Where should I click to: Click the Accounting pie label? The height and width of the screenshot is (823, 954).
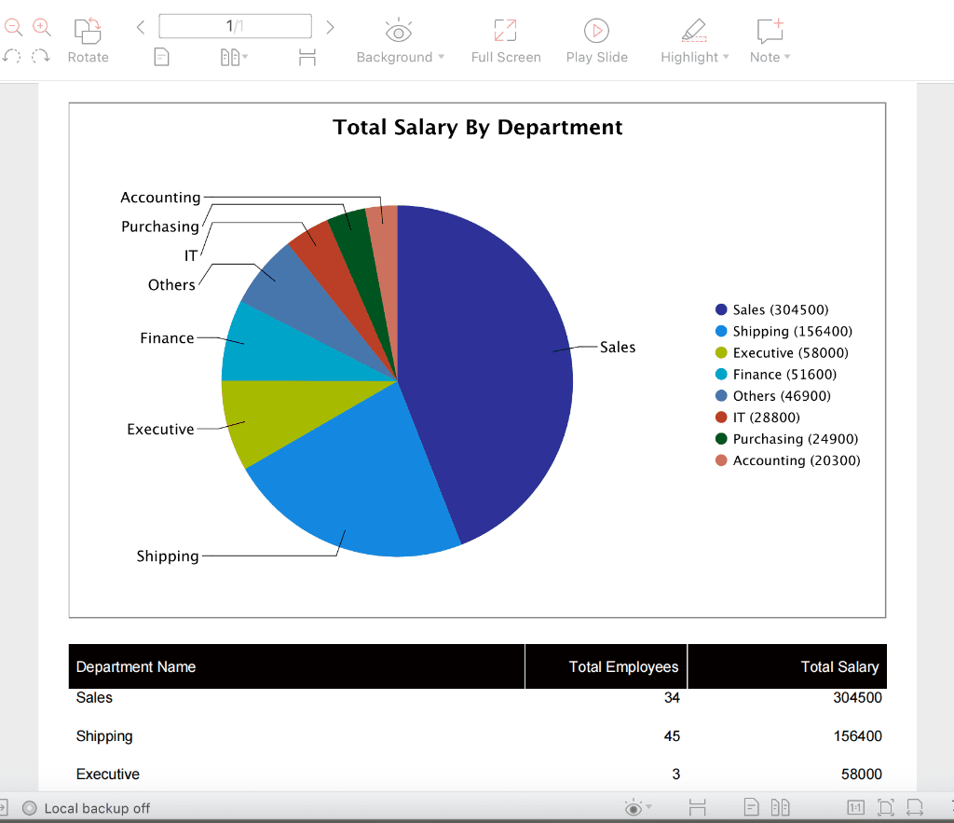160,198
